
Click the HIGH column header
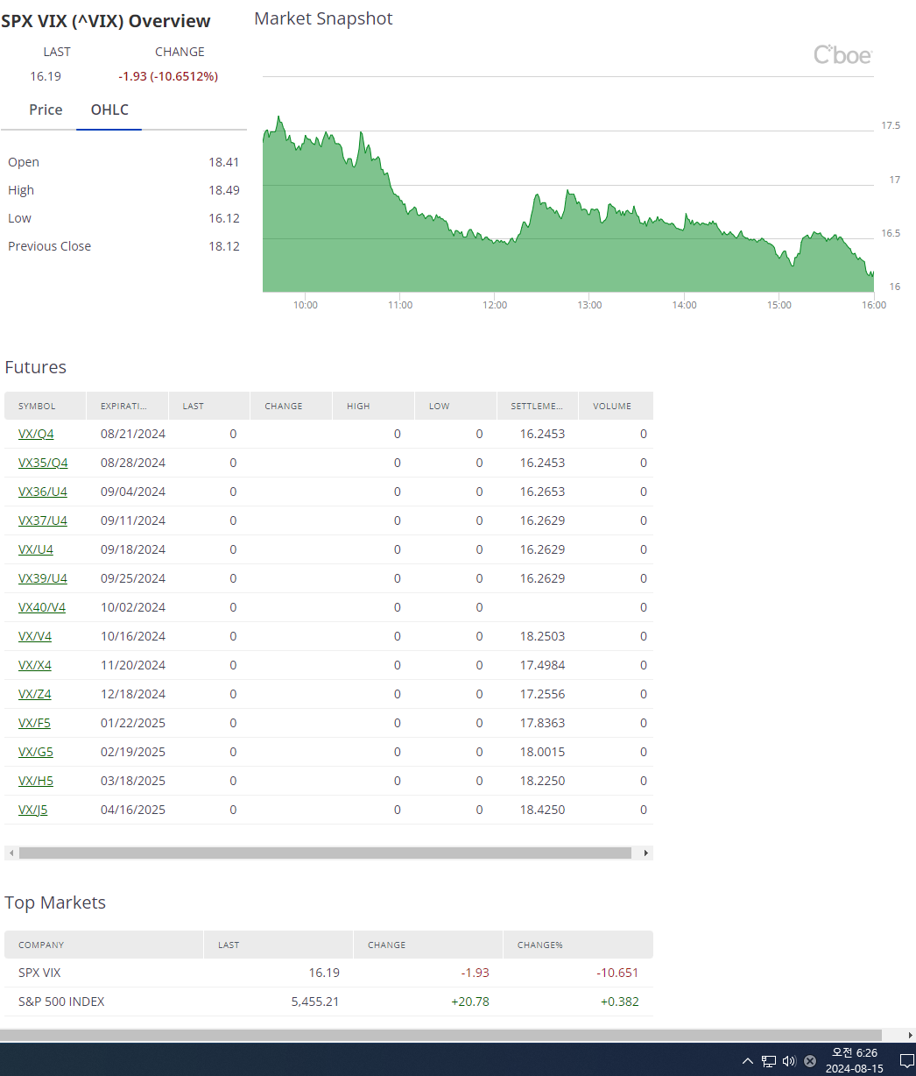(x=373, y=406)
